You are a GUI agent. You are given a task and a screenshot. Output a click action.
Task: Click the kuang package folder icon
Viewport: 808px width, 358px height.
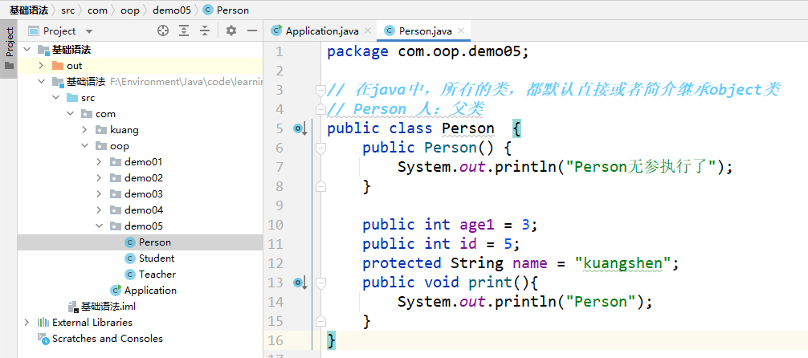101,130
